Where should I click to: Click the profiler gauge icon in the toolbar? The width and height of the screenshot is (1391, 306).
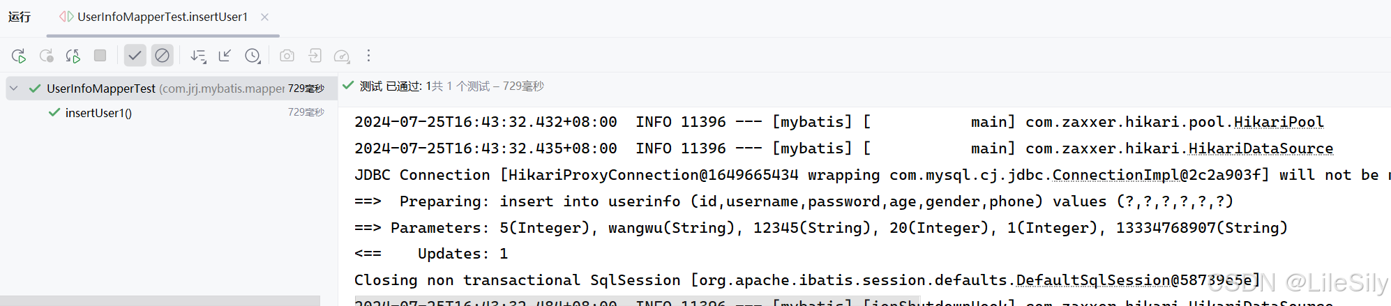pos(342,56)
